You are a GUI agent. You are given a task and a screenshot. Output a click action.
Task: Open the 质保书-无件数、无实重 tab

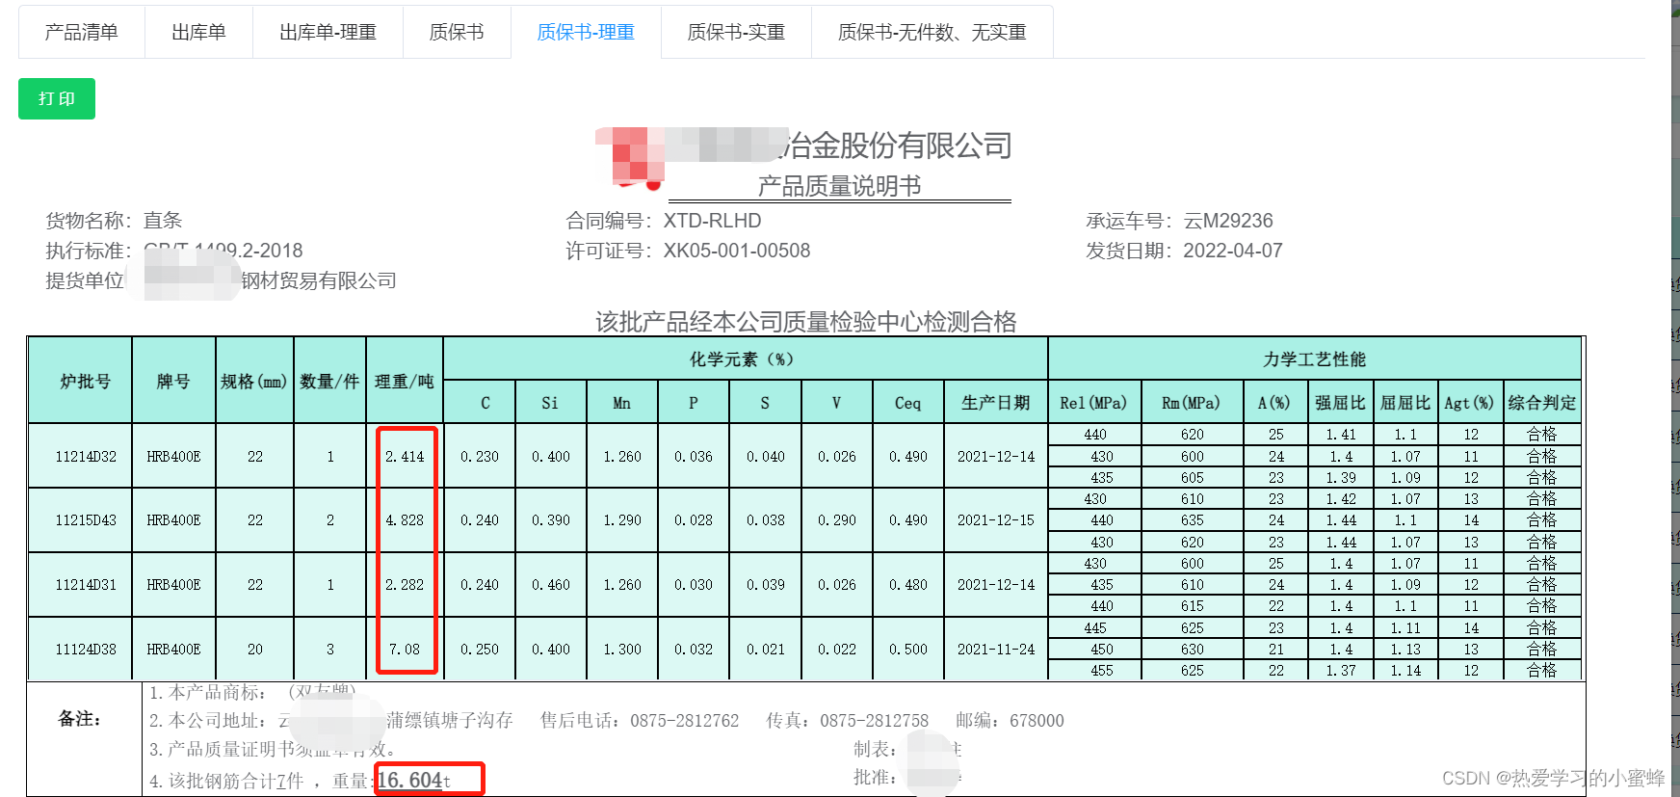click(932, 32)
